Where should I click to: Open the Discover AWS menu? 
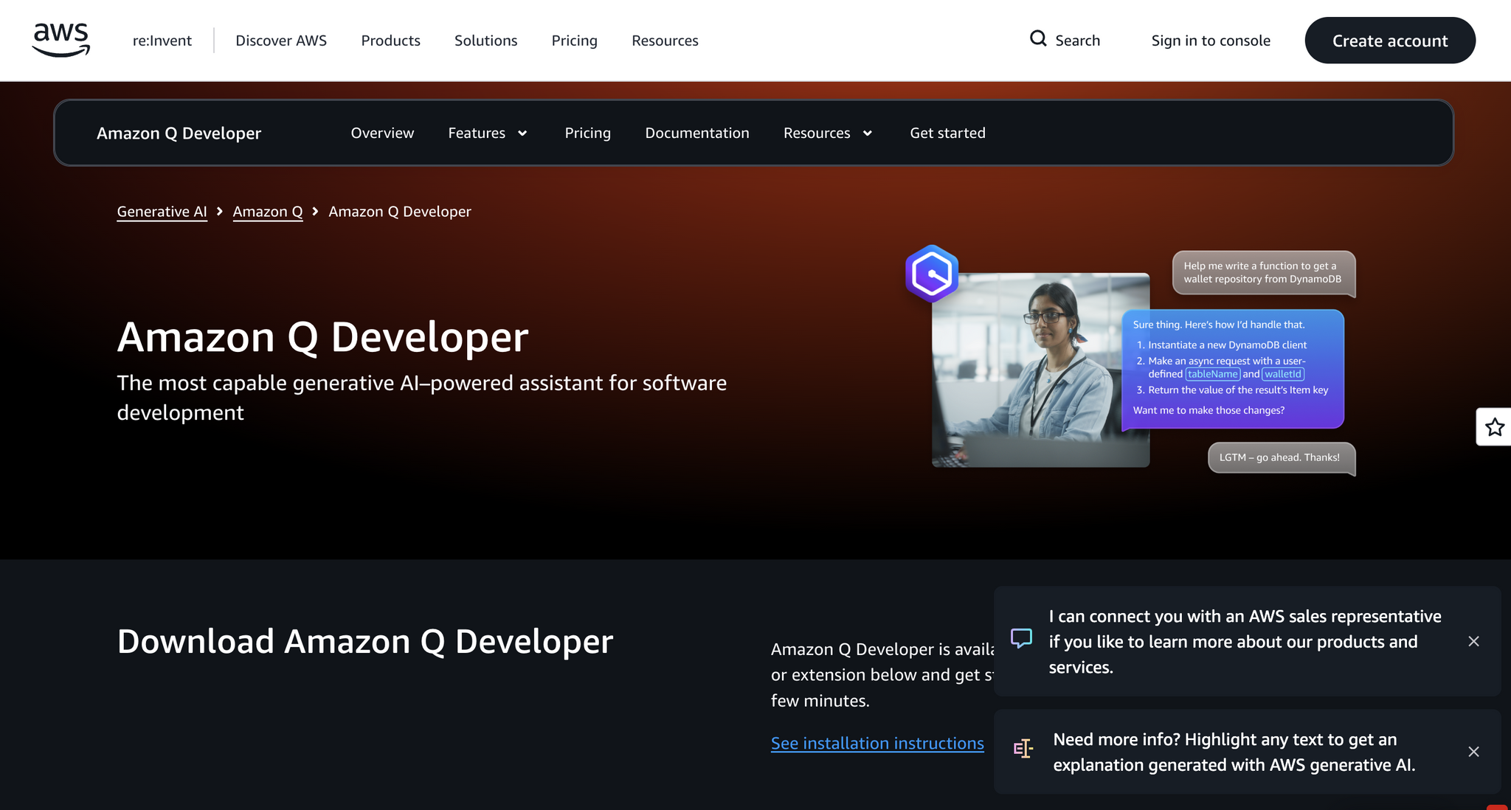[x=281, y=41]
